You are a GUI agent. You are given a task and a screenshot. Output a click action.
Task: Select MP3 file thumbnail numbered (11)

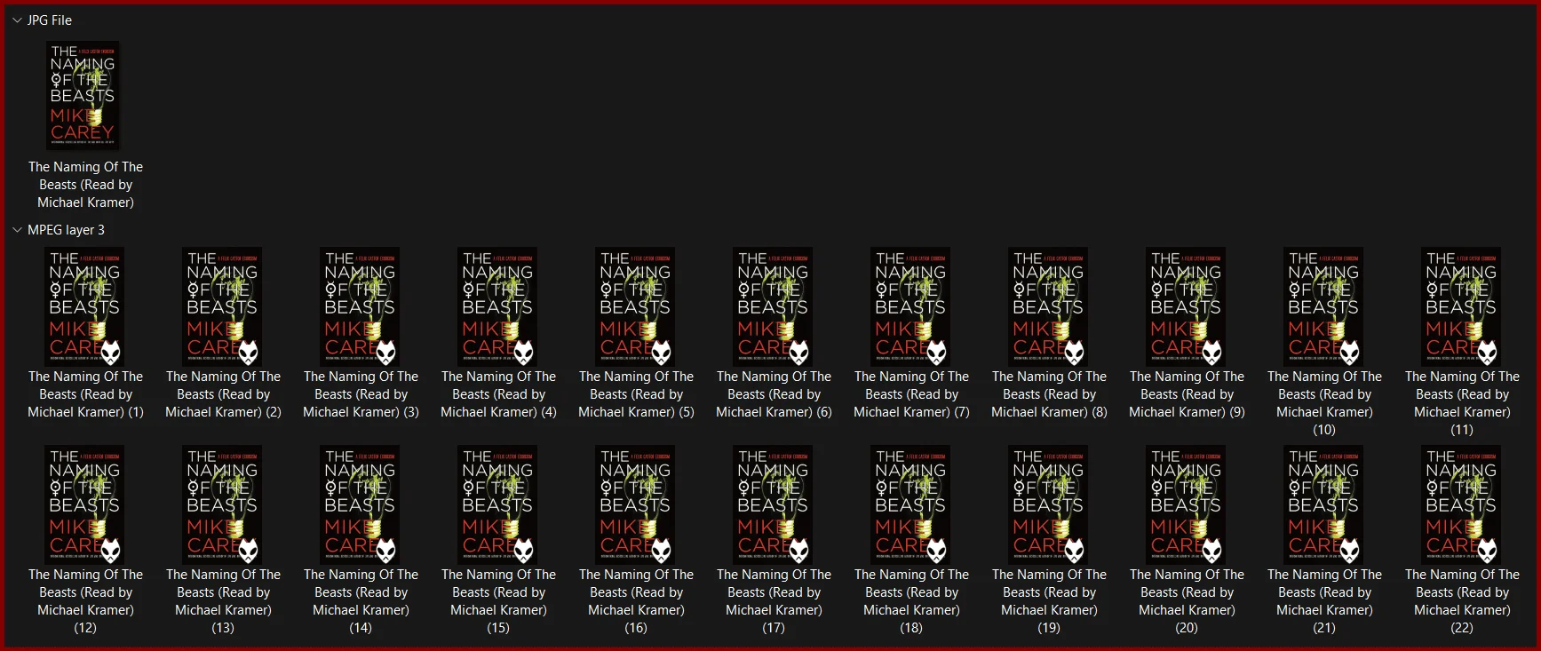click(x=1461, y=306)
